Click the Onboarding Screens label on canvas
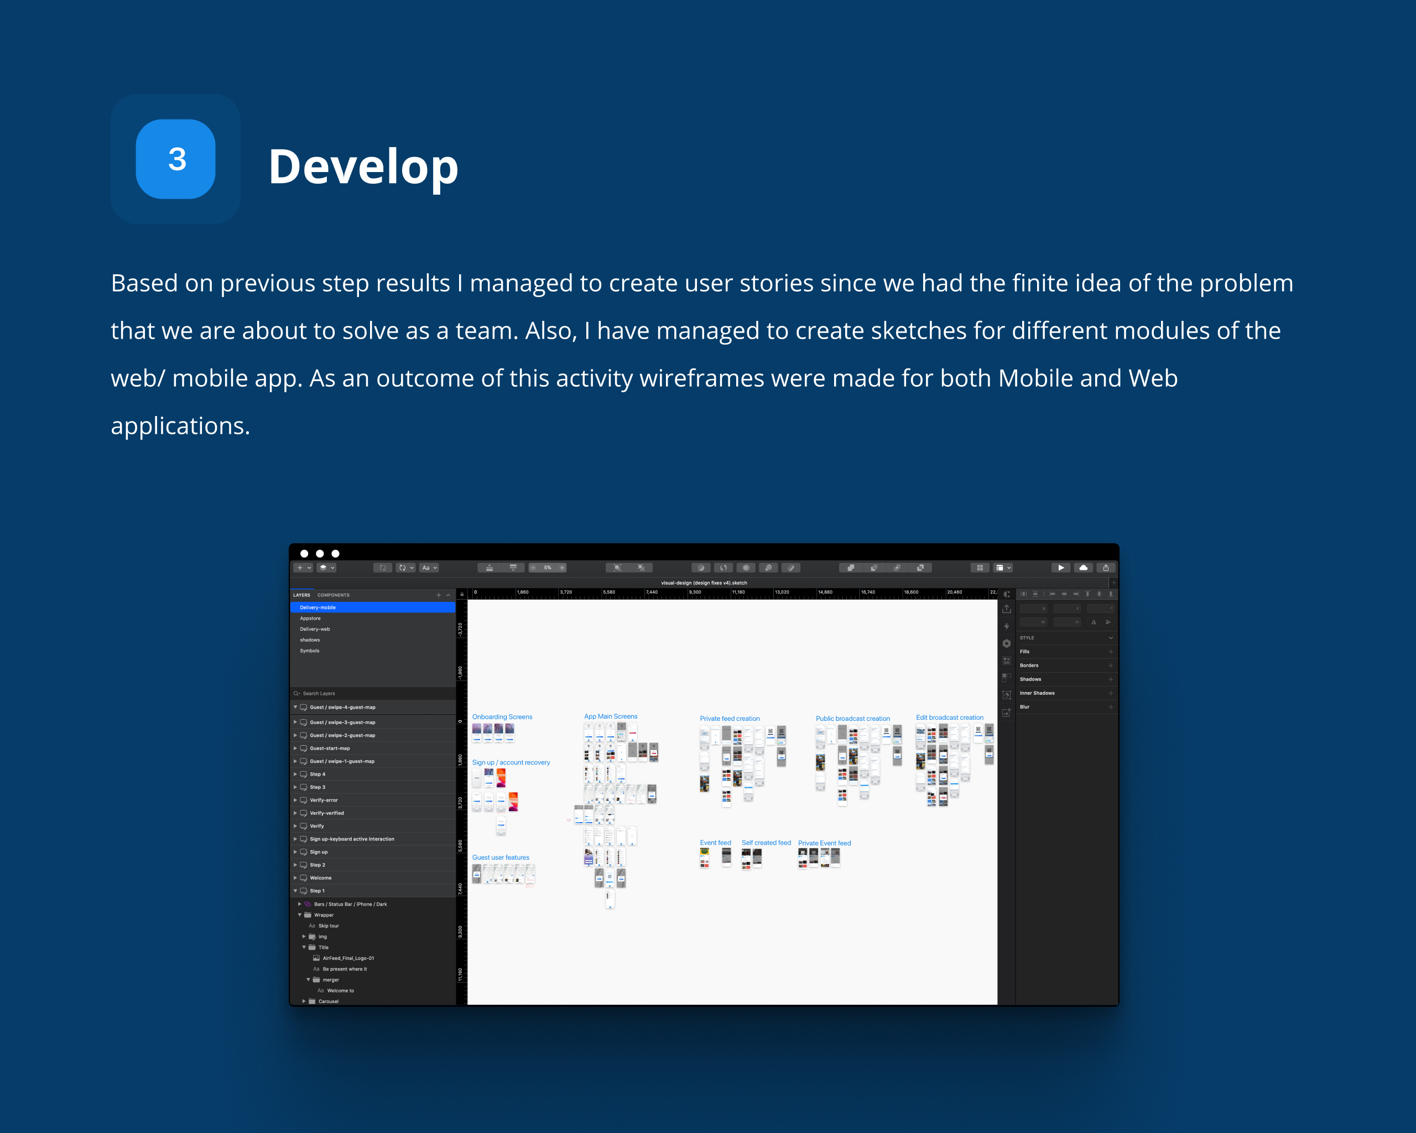 point(502,716)
